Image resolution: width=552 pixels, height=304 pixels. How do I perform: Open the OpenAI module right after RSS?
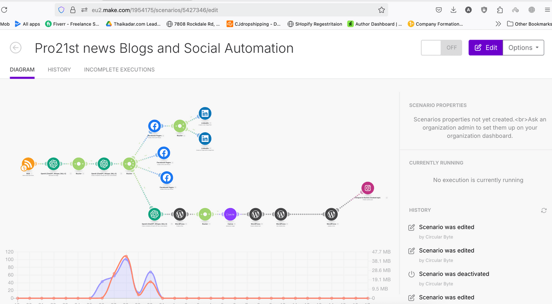click(53, 164)
